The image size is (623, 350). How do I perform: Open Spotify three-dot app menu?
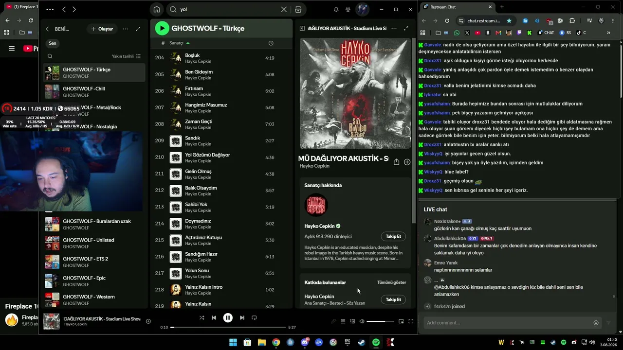[x=50, y=9]
